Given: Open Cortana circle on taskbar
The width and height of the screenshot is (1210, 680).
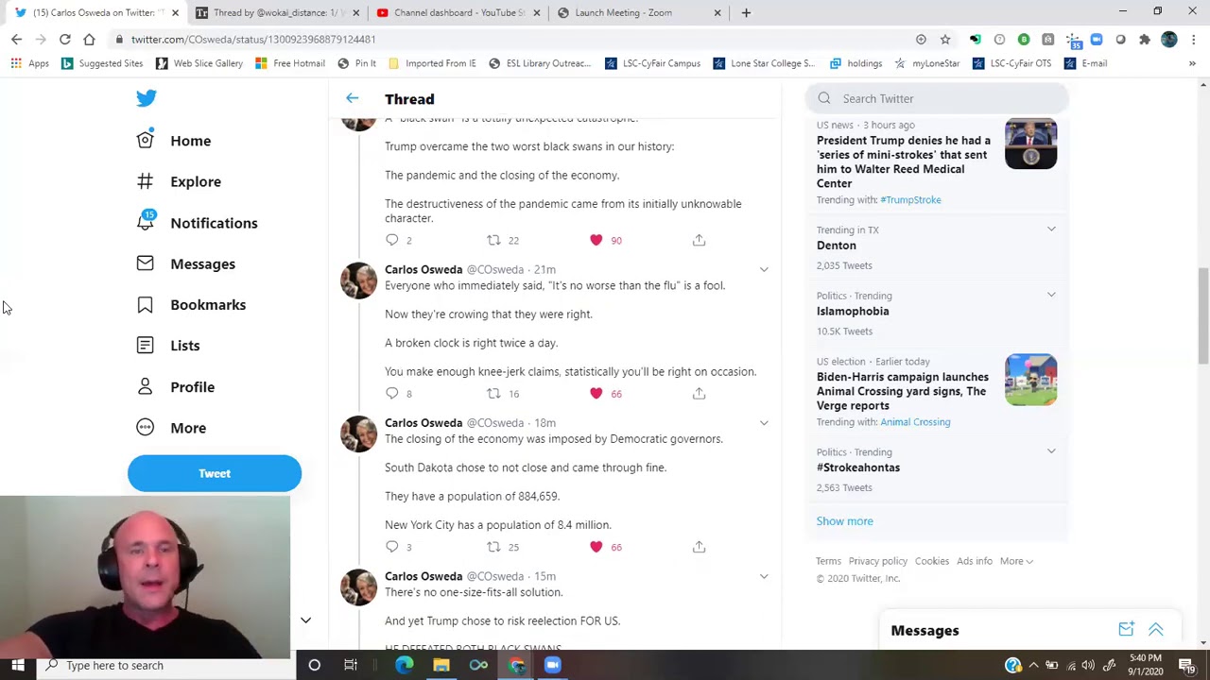Looking at the screenshot, I should tap(314, 665).
